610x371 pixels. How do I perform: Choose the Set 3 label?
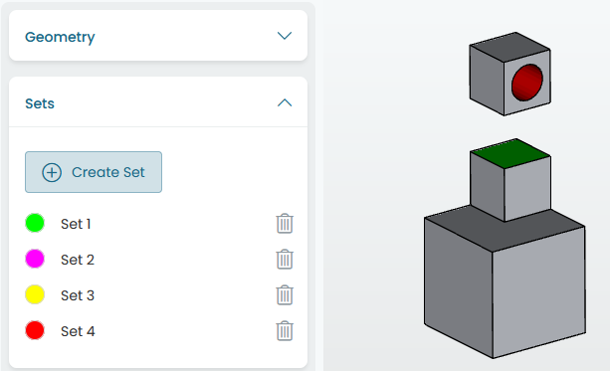click(x=78, y=295)
